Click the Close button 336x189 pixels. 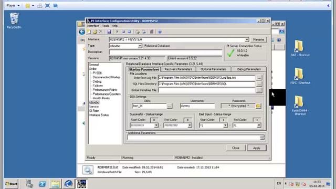(236, 148)
